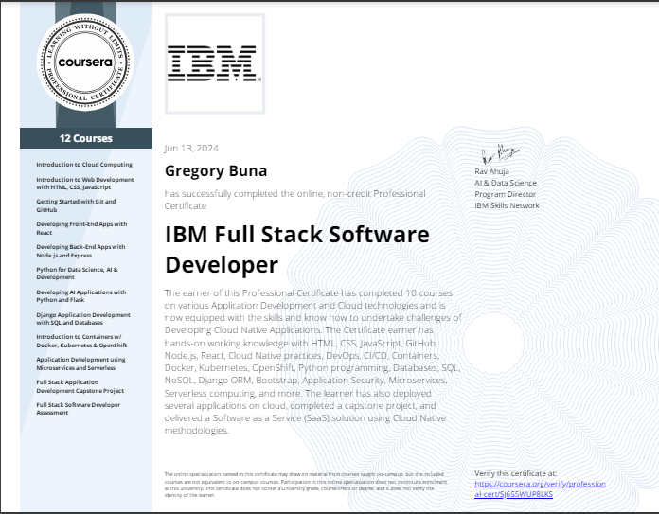Screen dimensions: 659x514
Task: Click Full Stack Application Development Capstone Project
Action: (80, 386)
